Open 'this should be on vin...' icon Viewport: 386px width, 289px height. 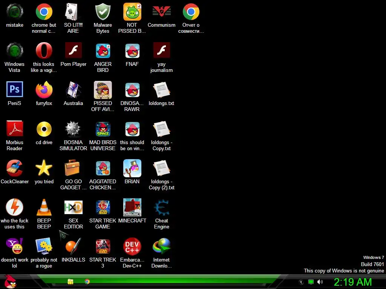tap(132, 129)
